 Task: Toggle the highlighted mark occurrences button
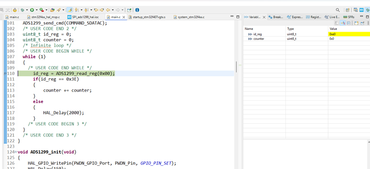click(x=70, y=10)
